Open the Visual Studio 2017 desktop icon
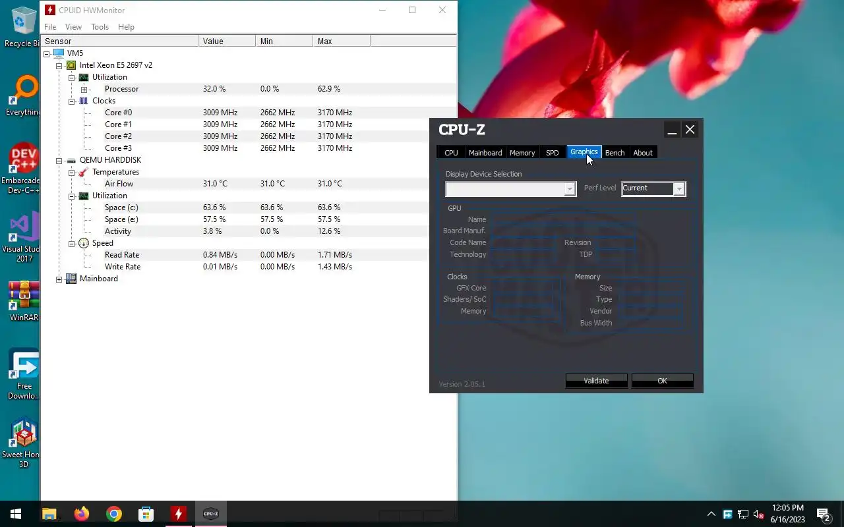Viewport: 844px width, 527px height. 22,237
